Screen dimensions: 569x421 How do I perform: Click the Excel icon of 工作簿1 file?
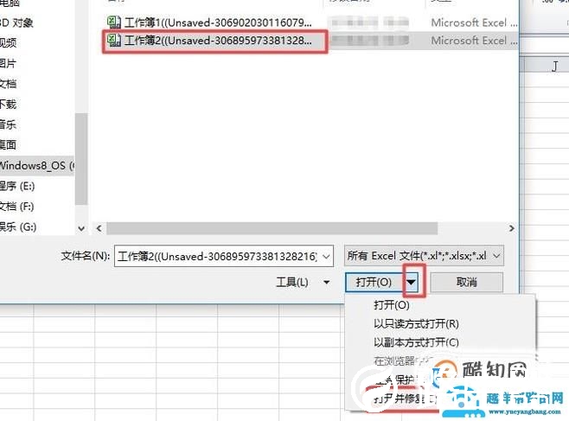coord(114,22)
